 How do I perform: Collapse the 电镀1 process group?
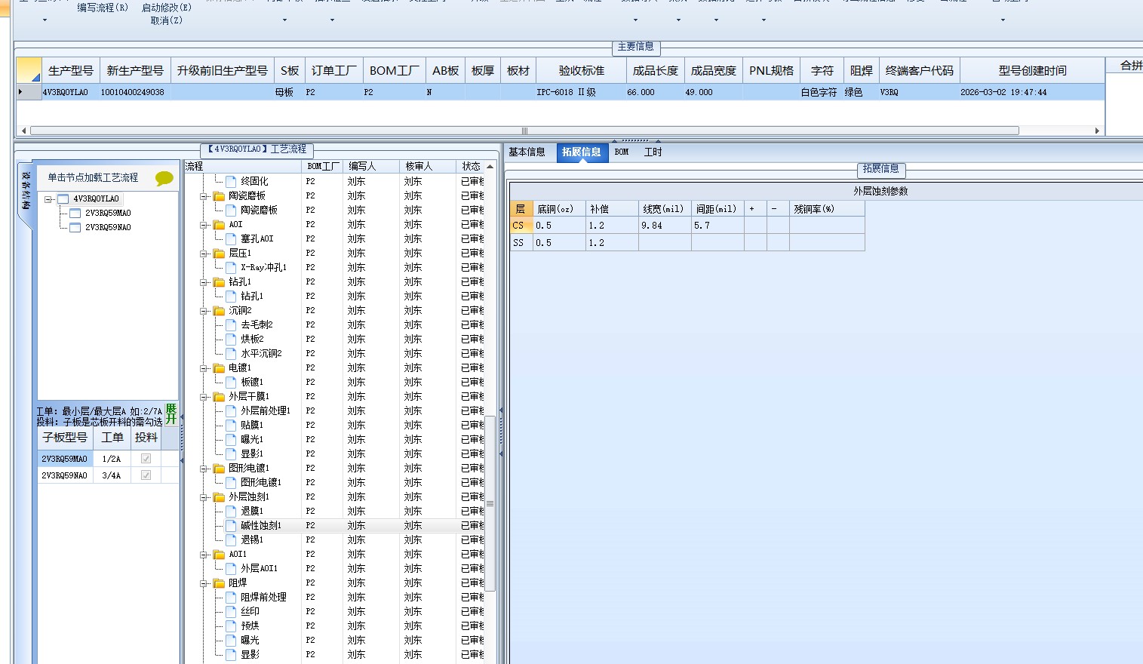tap(204, 368)
